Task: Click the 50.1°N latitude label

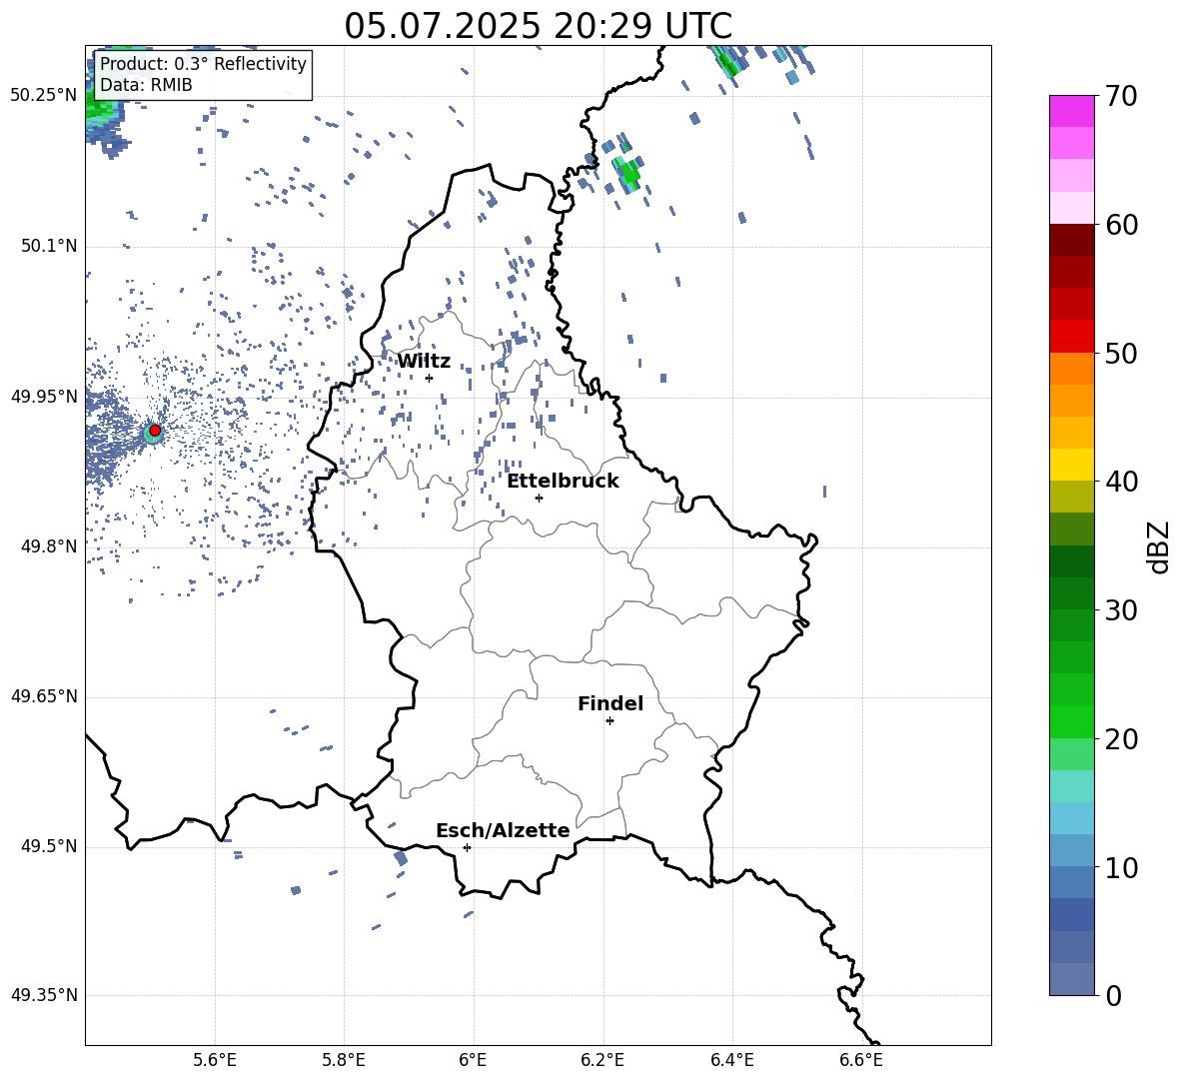Action: click(49, 247)
